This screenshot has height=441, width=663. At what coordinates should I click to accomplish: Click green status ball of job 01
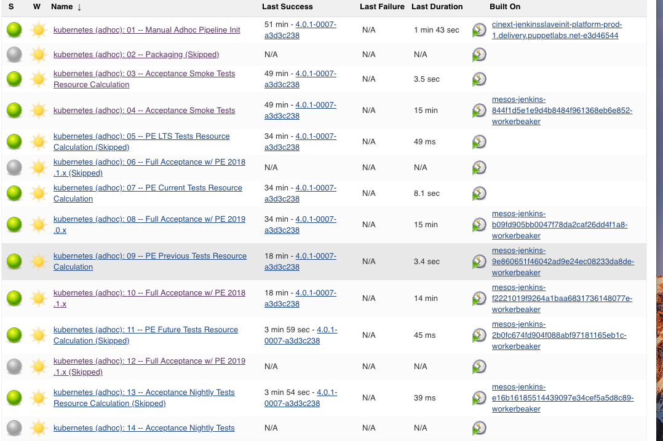click(14, 30)
